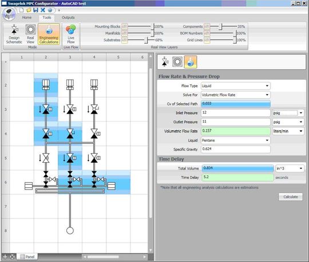The height and width of the screenshot is (262, 309).
Task: Toggle Components layer visibility
Action: (207, 26)
